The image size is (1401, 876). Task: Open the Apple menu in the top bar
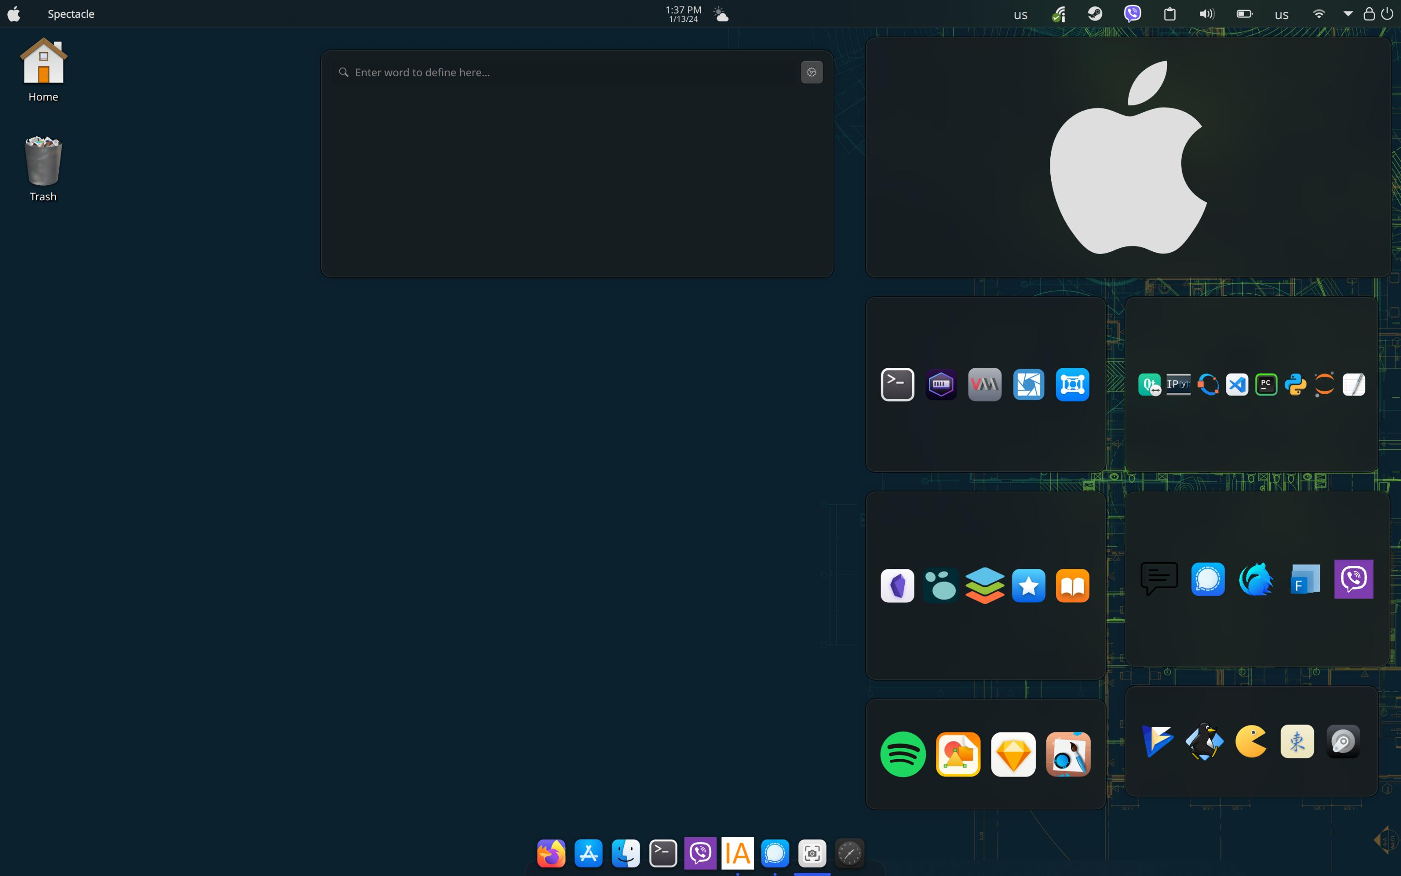(14, 13)
